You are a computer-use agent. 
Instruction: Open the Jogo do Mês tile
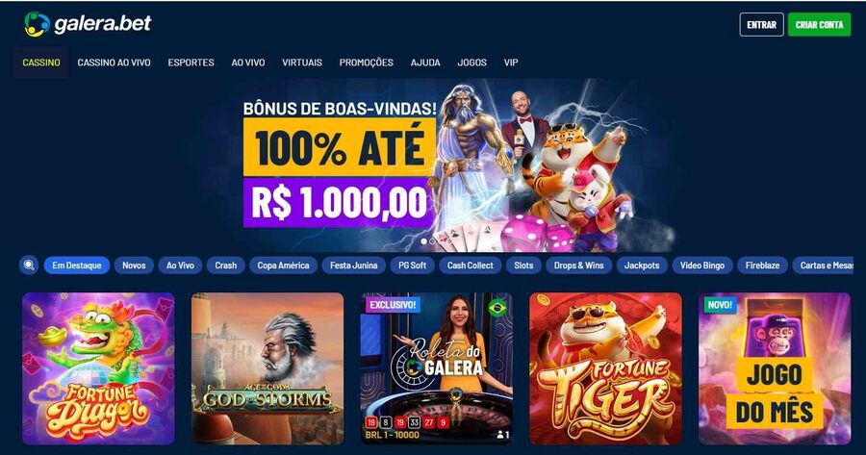pyautogui.click(x=775, y=368)
